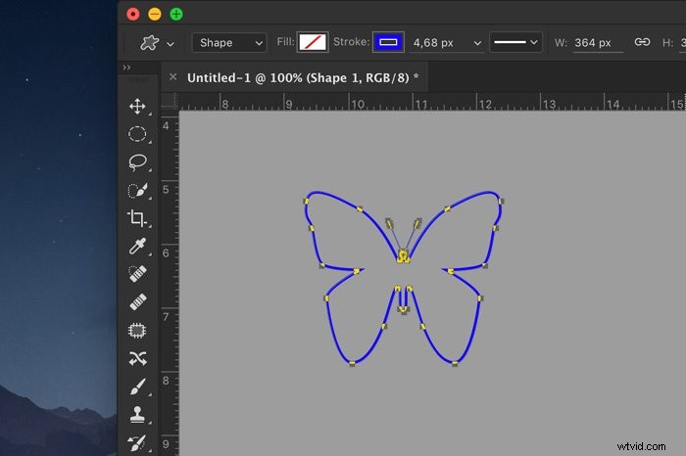Select the Clone Stamp tool
This screenshot has width=686, height=456.
(137, 415)
